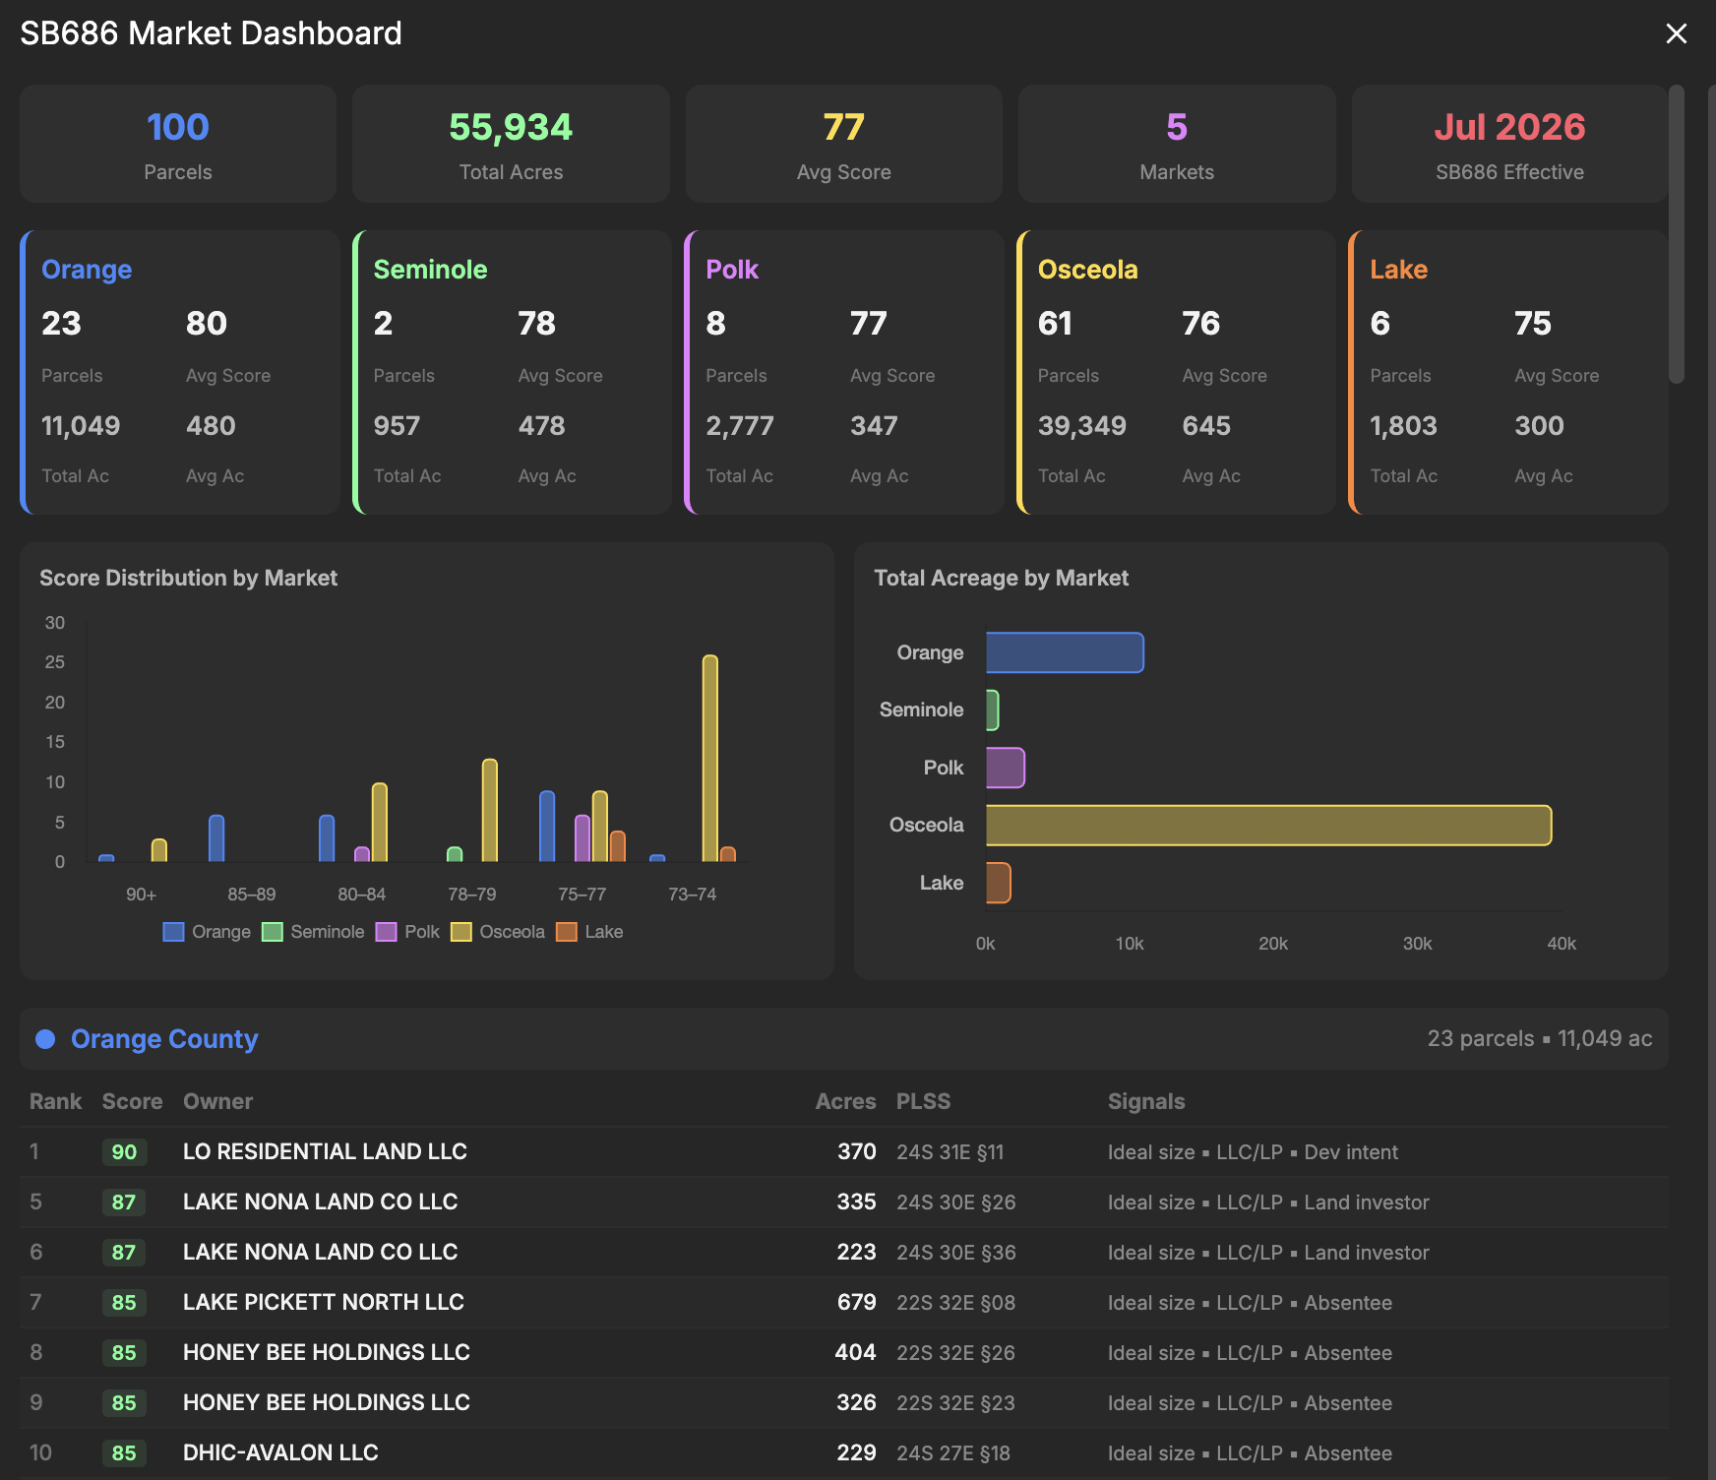Select HONEY BEE HOLDINGS 404-acre row
Image resolution: width=1716 pixels, height=1480 pixels.
[844, 1352]
